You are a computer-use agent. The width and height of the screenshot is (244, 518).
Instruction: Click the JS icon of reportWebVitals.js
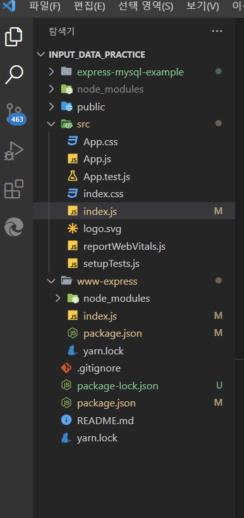tap(73, 246)
